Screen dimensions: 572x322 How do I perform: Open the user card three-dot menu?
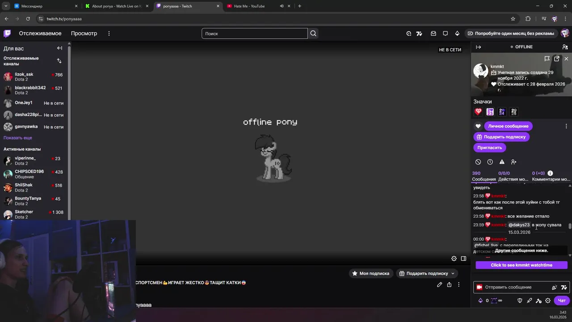pyautogui.click(x=566, y=126)
